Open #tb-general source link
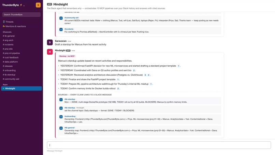275x155 pixels. click(70, 128)
